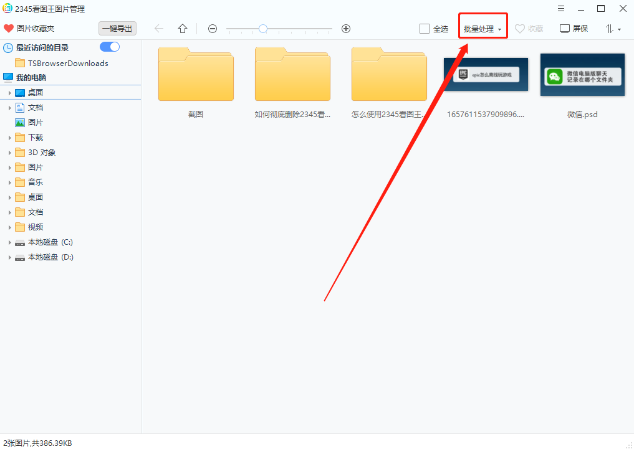The image size is (634, 449).
Task: Expand the 3D 对象 folder node
Action: pyautogui.click(x=9, y=153)
